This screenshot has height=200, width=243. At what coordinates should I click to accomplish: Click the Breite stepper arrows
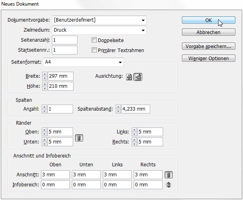point(45,76)
